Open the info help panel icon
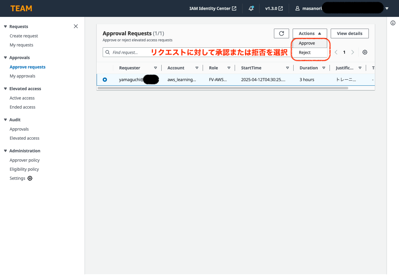Viewport: 399px width, 276px height. pos(393,23)
